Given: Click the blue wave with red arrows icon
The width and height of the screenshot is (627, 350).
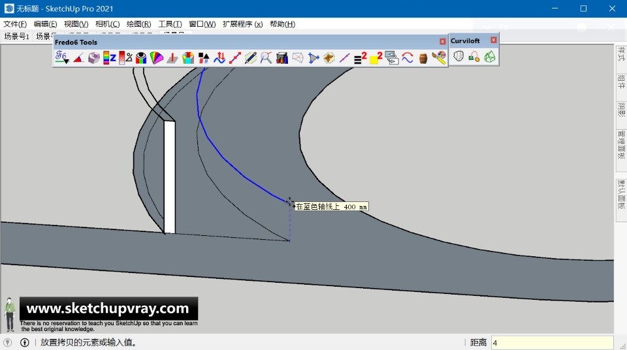Looking at the screenshot, I should click(x=219, y=58).
